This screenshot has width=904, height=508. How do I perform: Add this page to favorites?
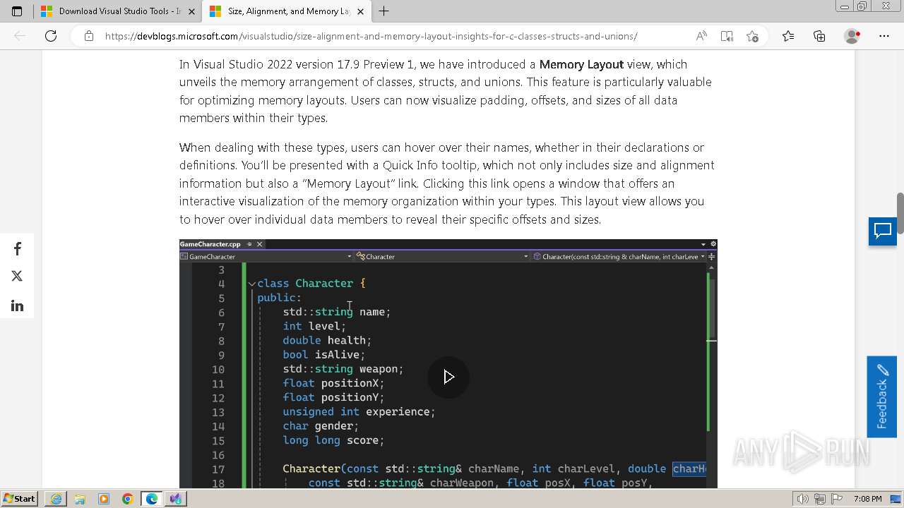coord(752,36)
